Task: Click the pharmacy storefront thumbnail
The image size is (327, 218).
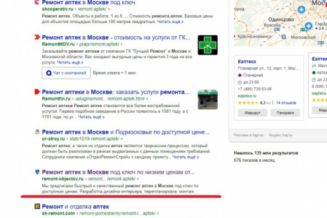Action: [x=208, y=99]
